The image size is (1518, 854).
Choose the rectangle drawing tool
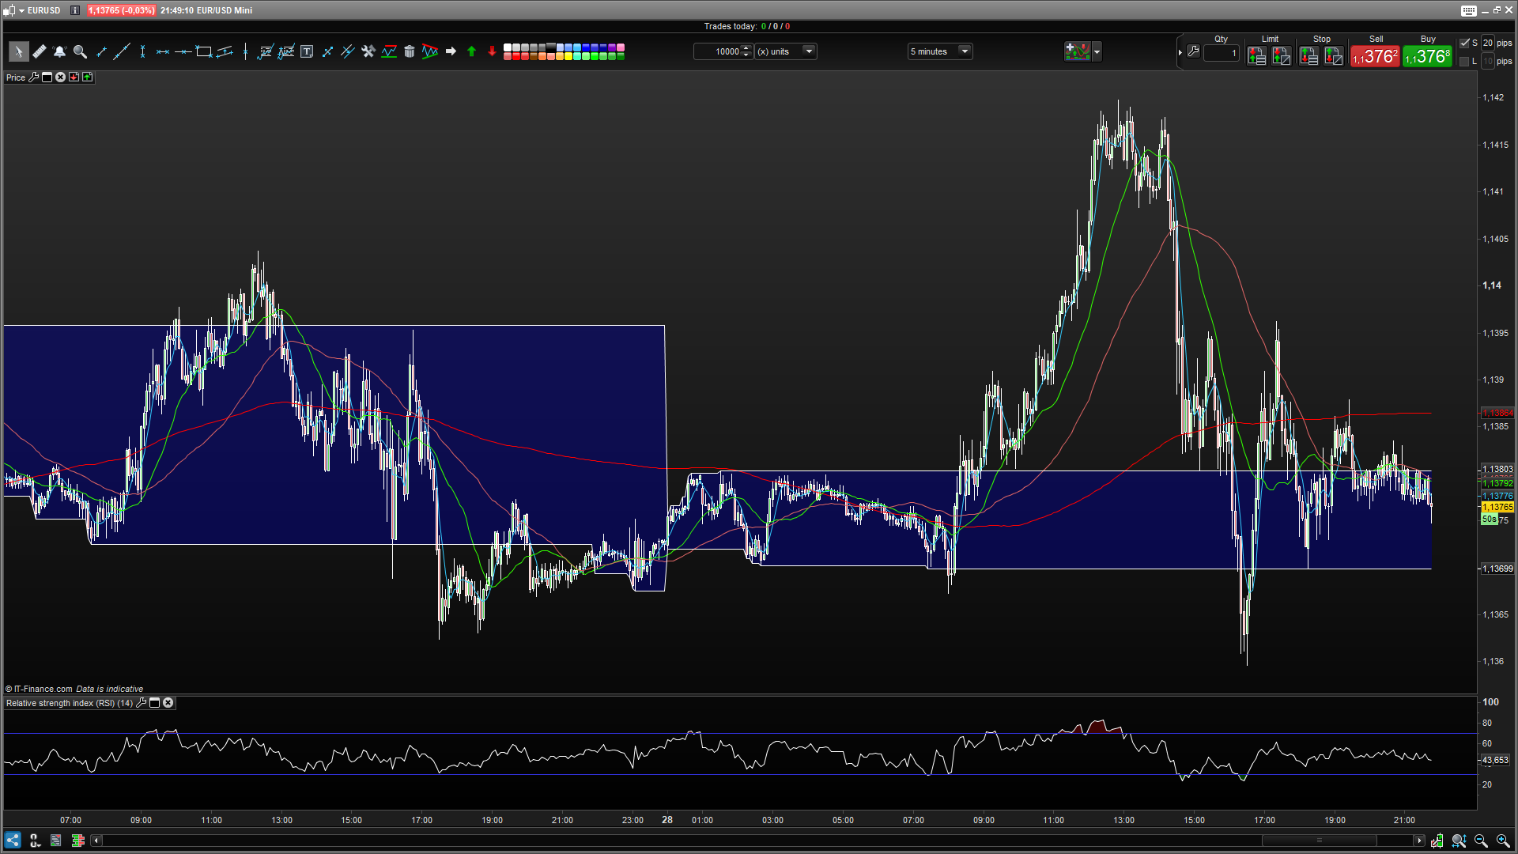203,51
